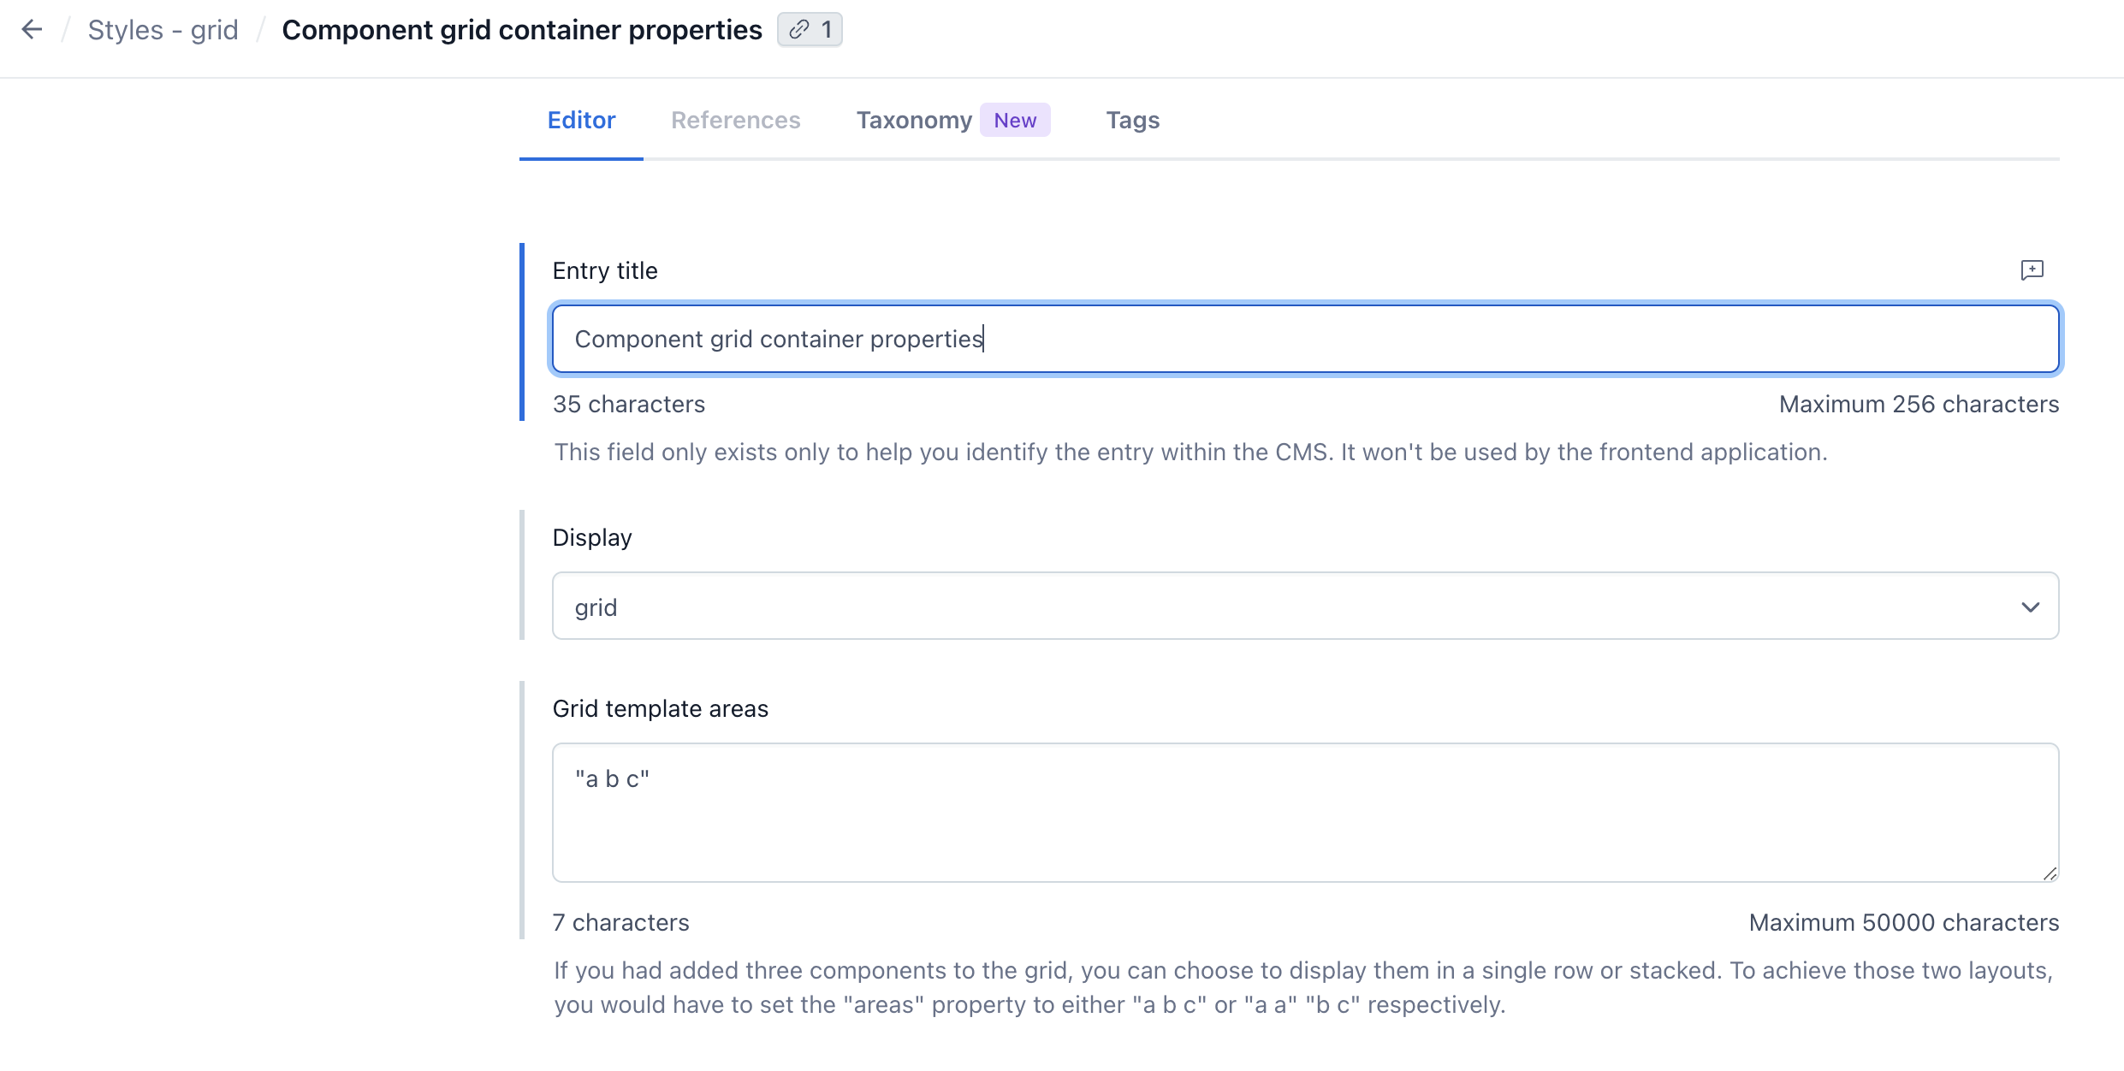Open the Display select showing grid
2124x1071 pixels.
pos(1305,606)
